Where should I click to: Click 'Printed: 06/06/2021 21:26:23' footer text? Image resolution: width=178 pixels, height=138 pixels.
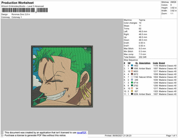118,136
